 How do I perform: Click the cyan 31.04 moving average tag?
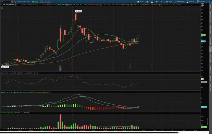[203, 41]
